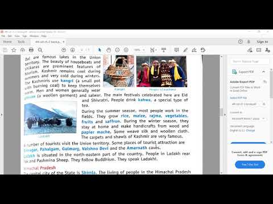Save the PDF file using toolbar icon
Viewport: 273px width, 204px height.
(x=5, y=50)
